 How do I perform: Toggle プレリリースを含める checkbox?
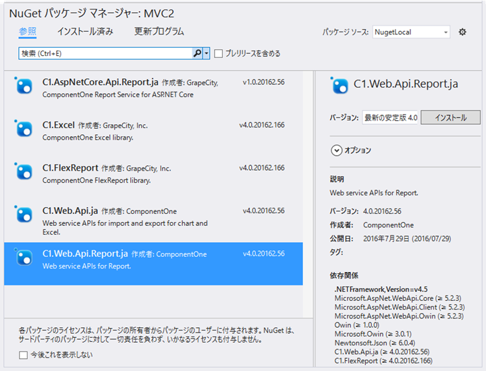pyautogui.click(x=218, y=53)
